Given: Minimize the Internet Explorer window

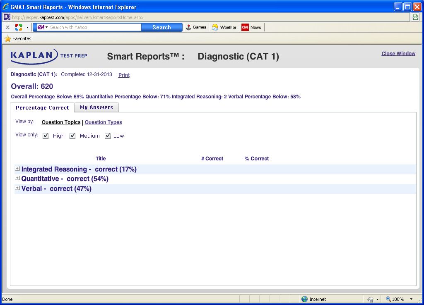Looking at the screenshot, I should pyautogui.click(x=398, y=7).
